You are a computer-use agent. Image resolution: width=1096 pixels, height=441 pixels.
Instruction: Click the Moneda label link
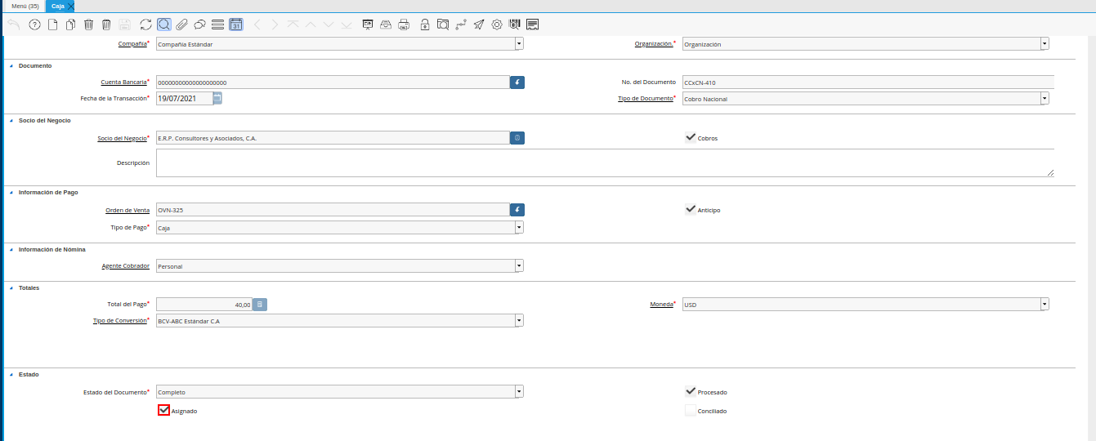click(x=661, y=304)
